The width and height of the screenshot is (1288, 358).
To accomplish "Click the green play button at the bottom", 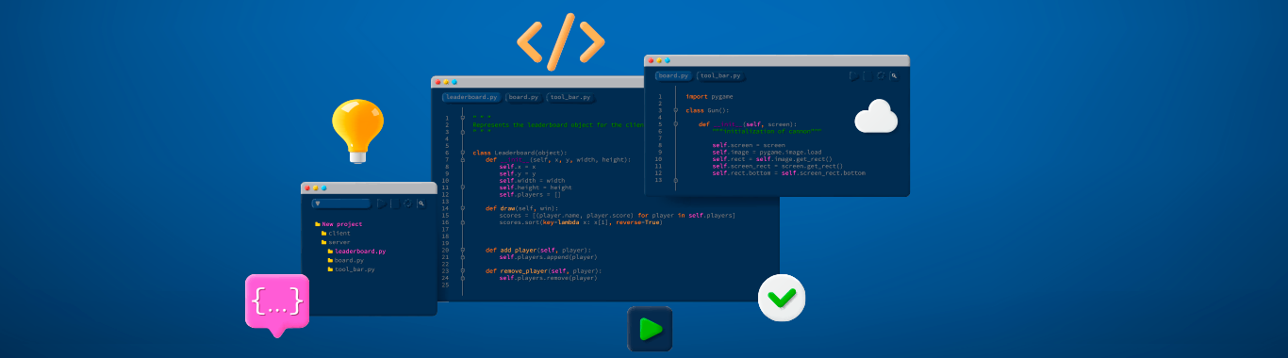I will [650, 330].
